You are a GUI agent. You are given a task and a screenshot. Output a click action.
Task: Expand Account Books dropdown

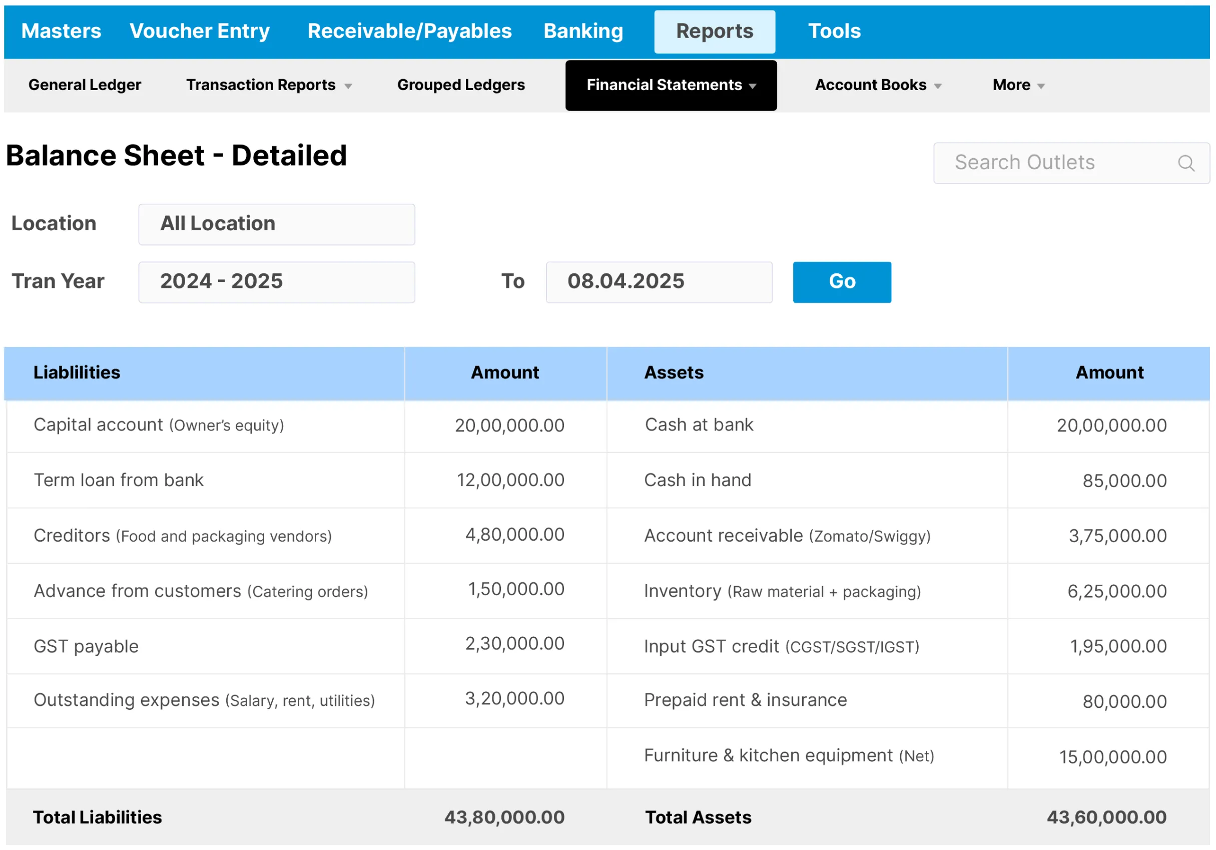[878, 85]
